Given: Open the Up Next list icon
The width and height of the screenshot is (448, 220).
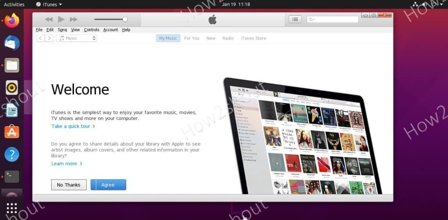Looking at the screenshot, I should coord(295,19).
